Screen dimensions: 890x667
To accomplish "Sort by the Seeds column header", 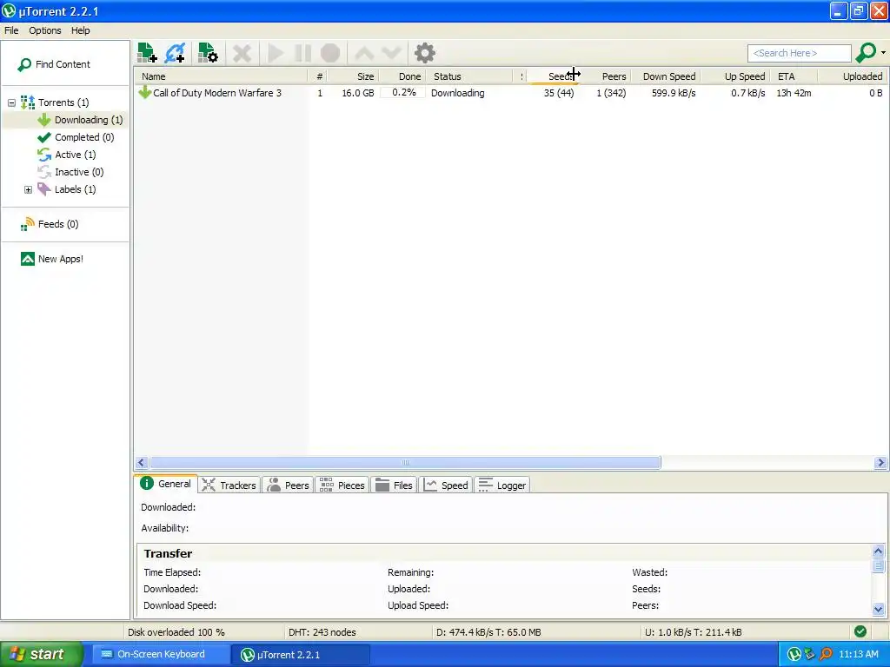I will 553,76.
